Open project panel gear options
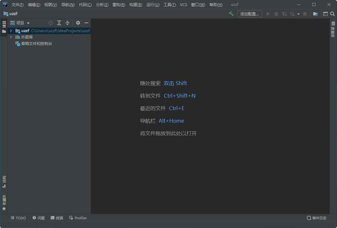The width and height of the screenshot is (337, 228). tap(78, 23)
